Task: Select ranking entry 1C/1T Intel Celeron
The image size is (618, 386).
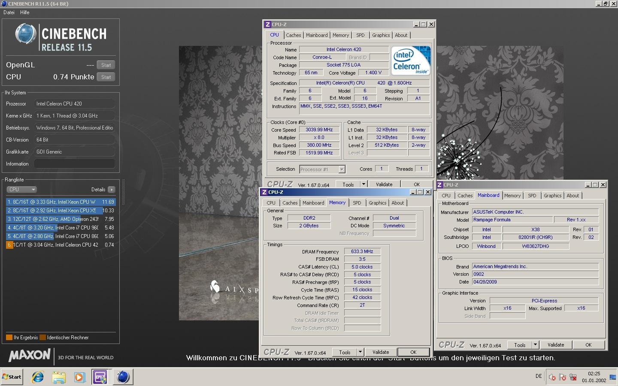Action: (61, 245)
